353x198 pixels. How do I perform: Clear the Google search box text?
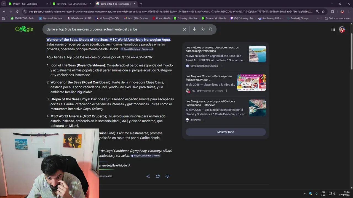(x=184, y=29)
